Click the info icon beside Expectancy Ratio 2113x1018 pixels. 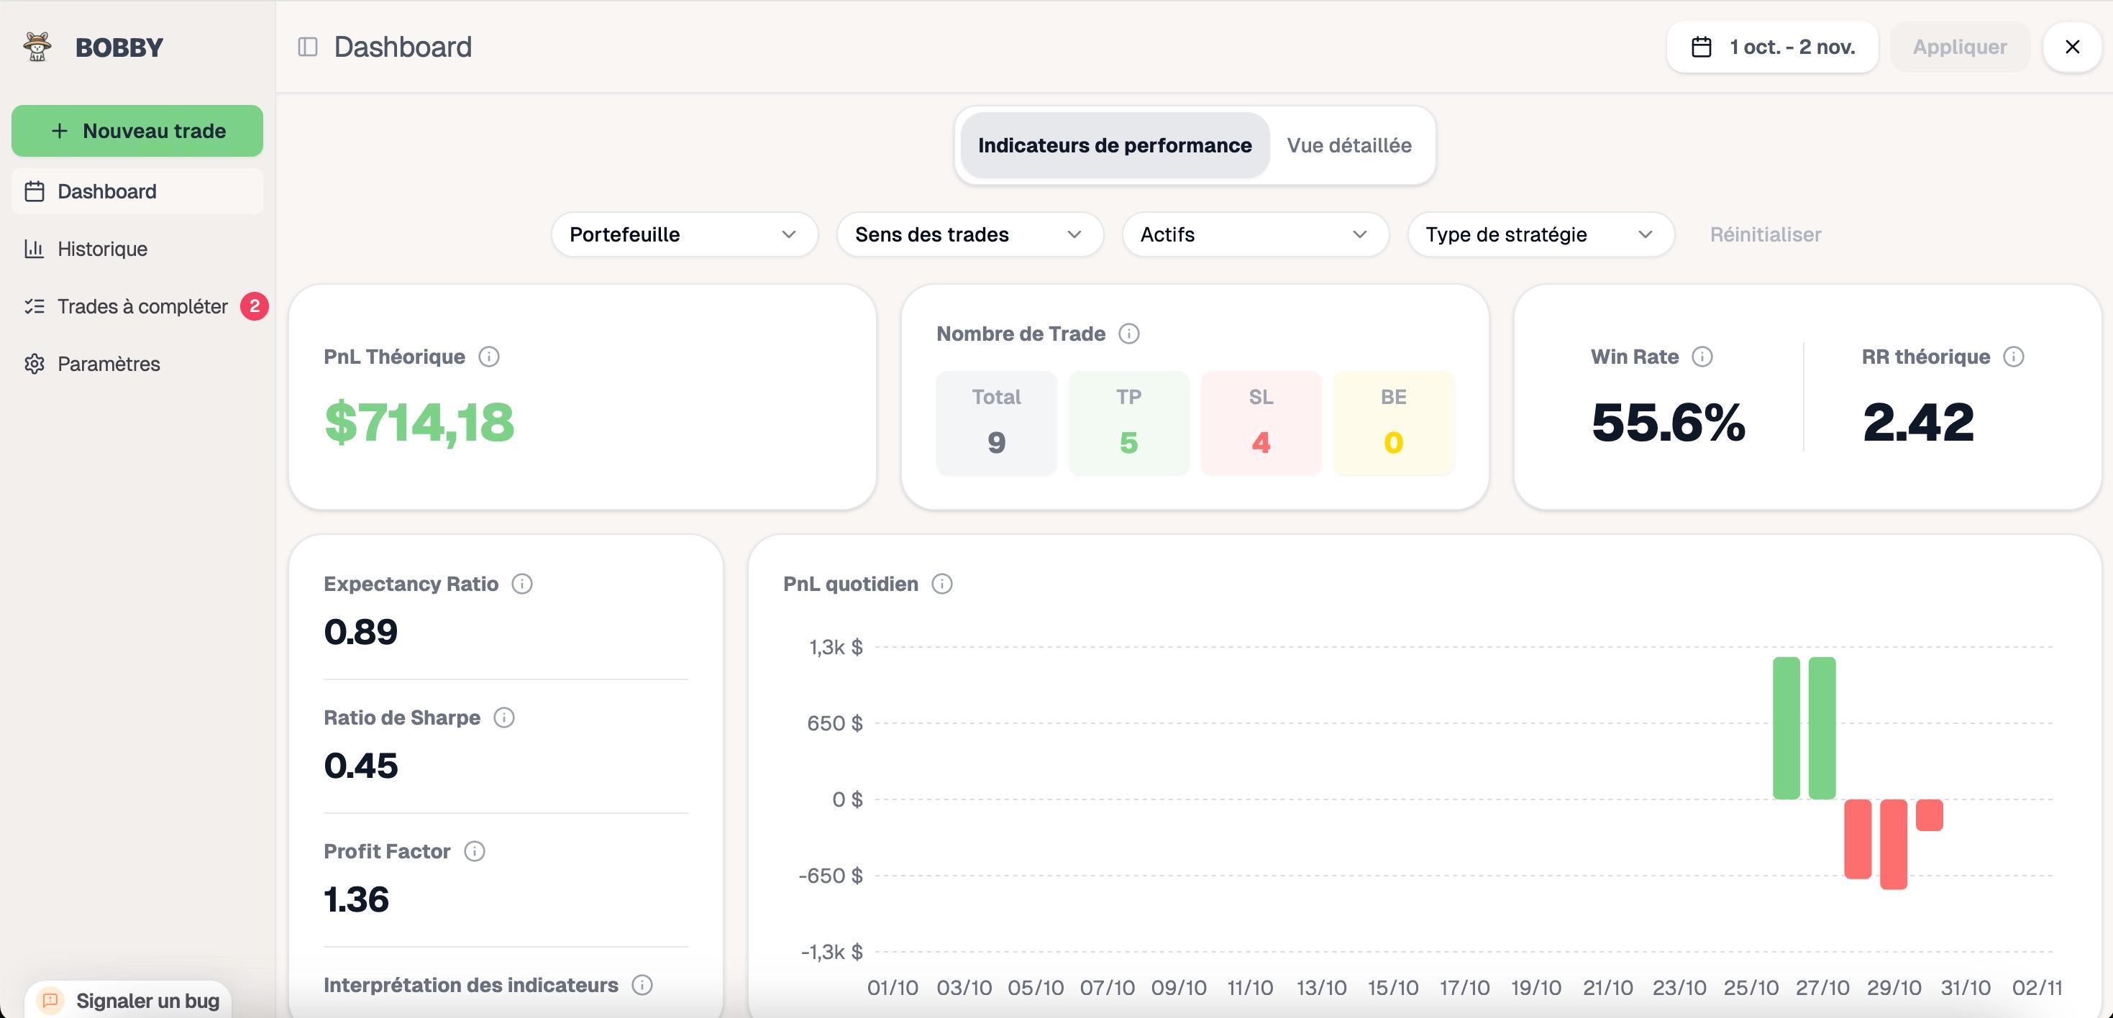(x=521, y=584)
